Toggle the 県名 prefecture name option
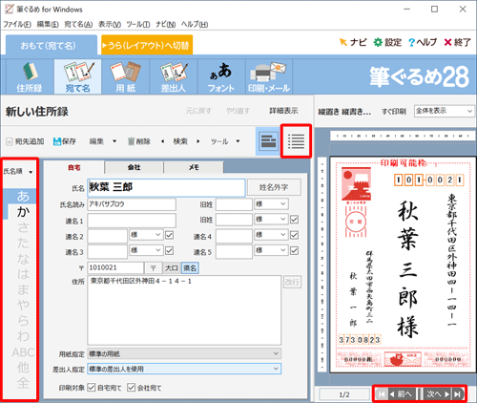Image resolution: width=477 pixels, height=403 pixels. pos(190,268)
